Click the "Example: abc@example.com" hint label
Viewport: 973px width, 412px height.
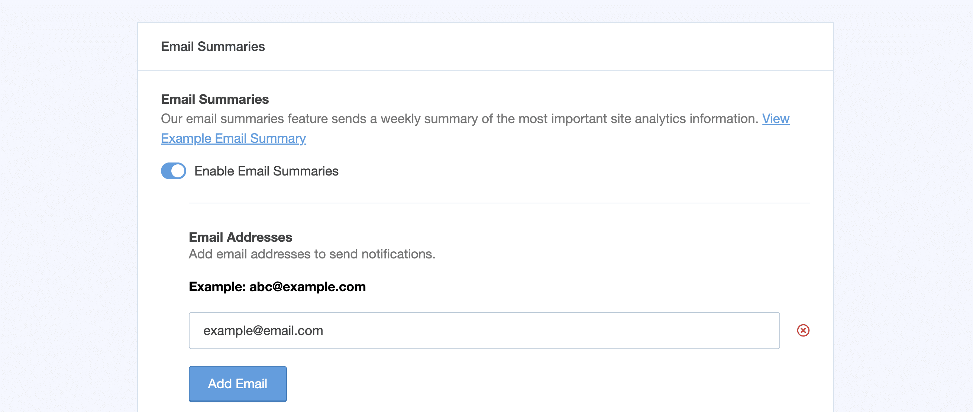click(277, 287)
